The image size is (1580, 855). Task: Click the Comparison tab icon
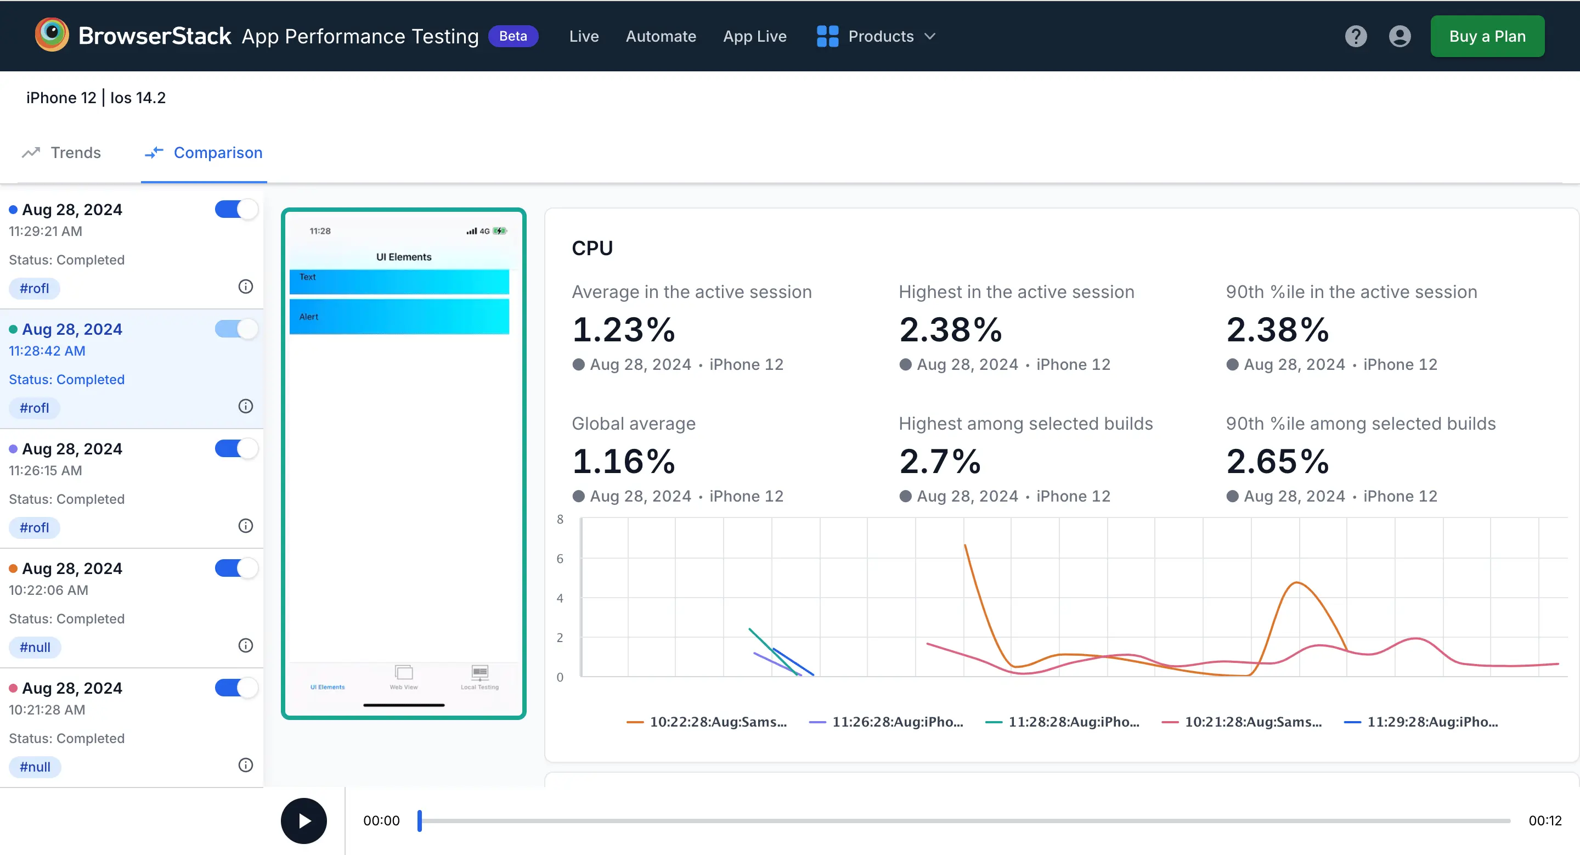(x=153, y=151)
